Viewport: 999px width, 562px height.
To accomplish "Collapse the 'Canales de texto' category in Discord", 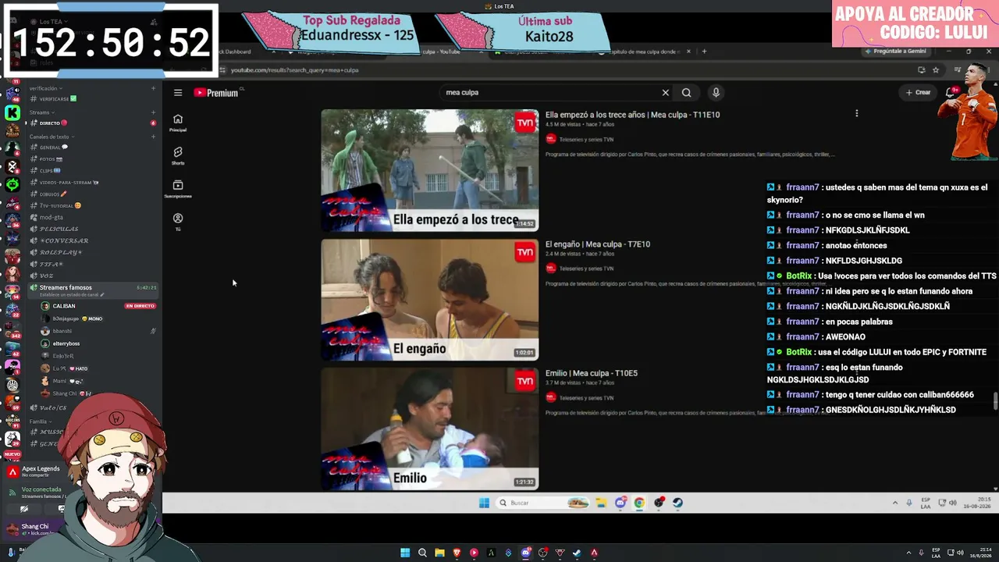I will pyautogui.click(x=51, y=137).
